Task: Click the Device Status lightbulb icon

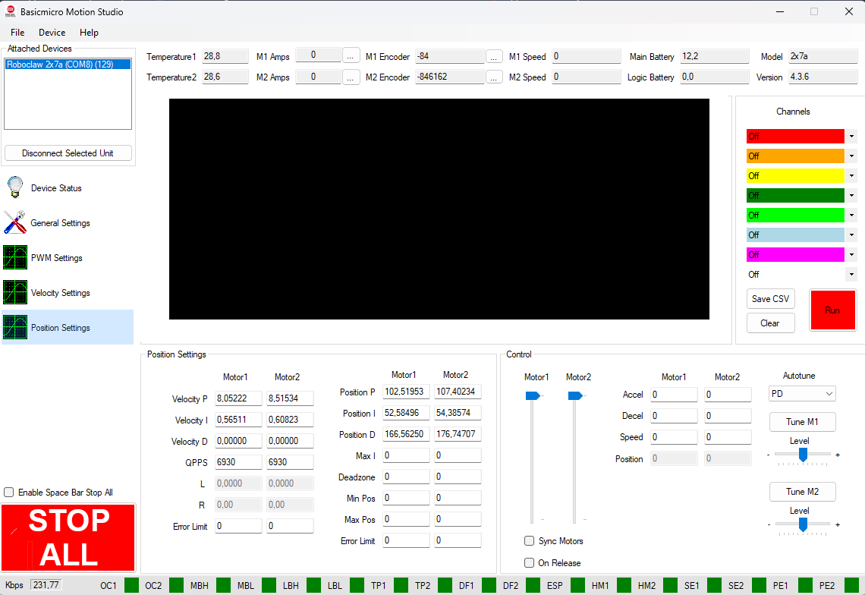Action: (14, 187)
